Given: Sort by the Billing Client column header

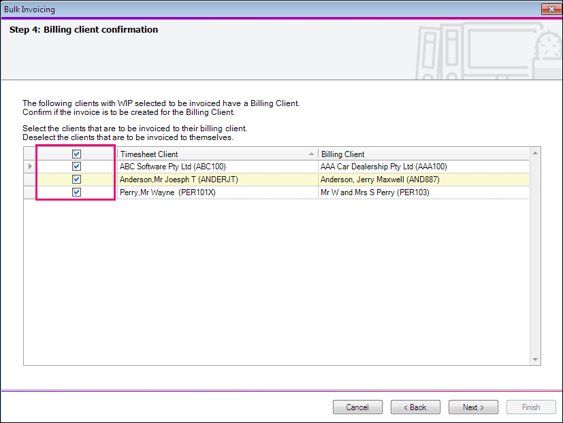Looking at the screenshot, I should [422, 154].
